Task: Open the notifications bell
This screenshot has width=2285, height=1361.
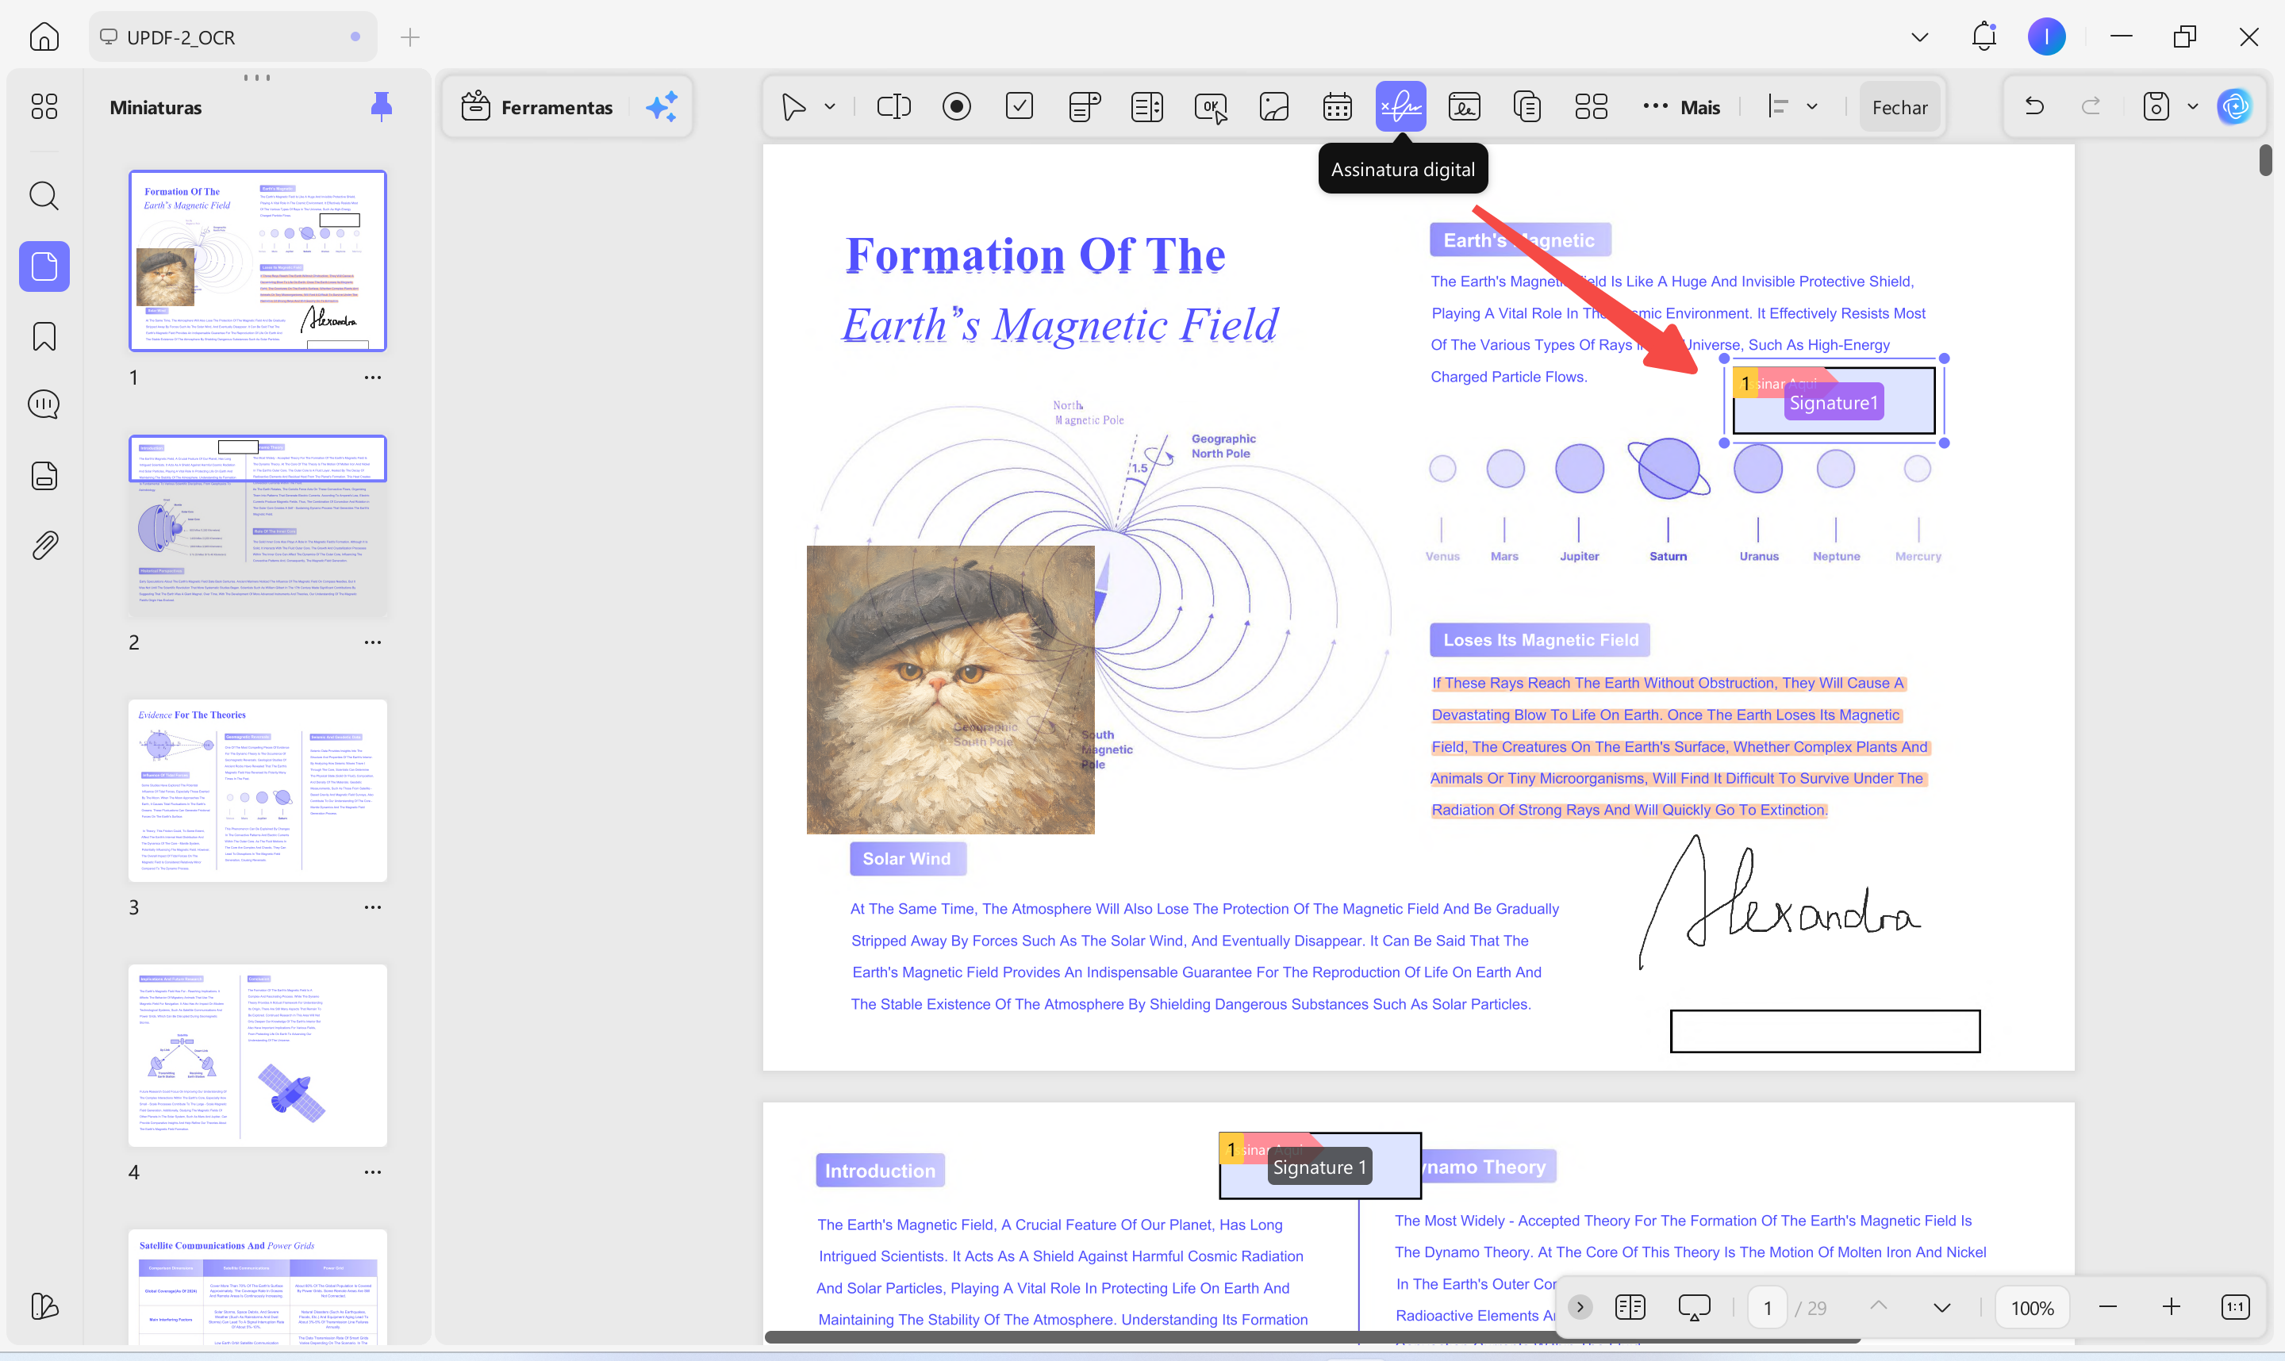Action: [x=1984, y=36]
